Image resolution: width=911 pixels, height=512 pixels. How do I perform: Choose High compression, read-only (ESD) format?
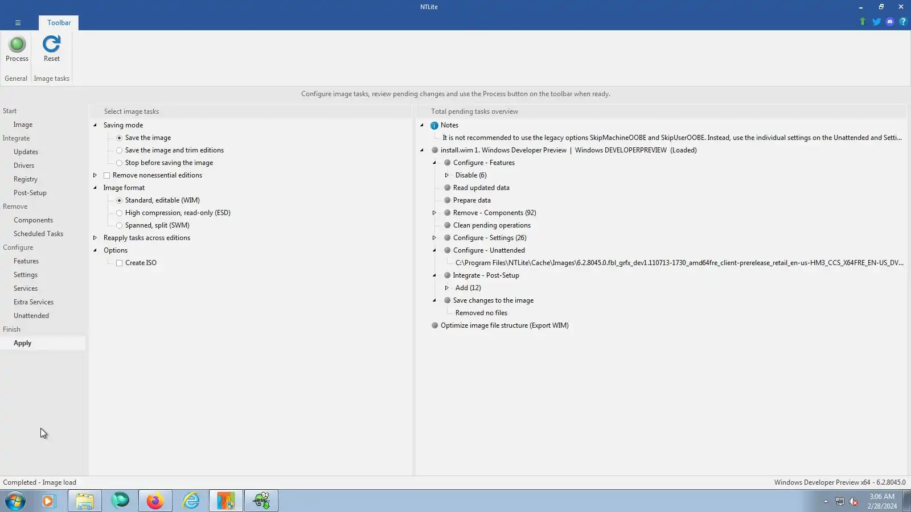pos(119,213)
